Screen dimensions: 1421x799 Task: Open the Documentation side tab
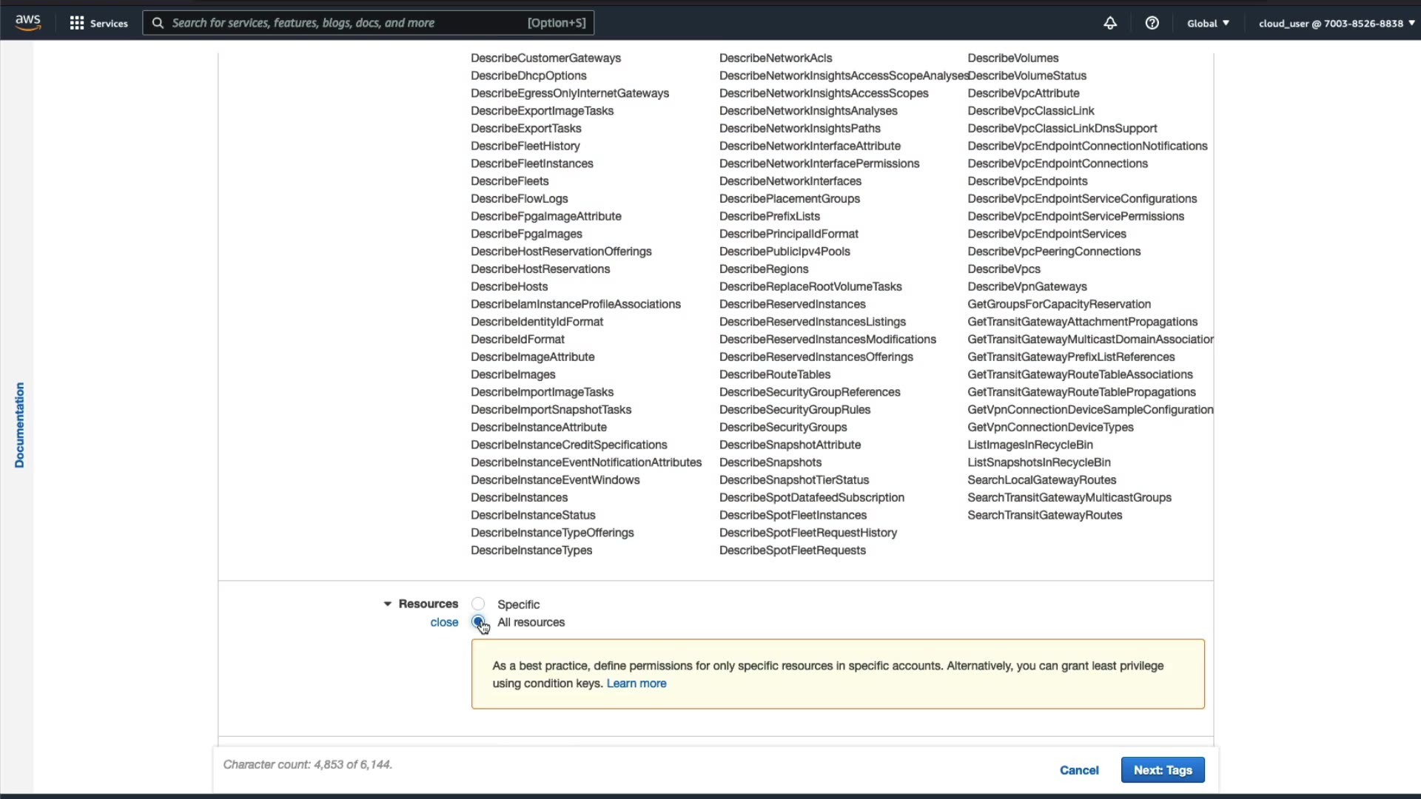(19, 425)
